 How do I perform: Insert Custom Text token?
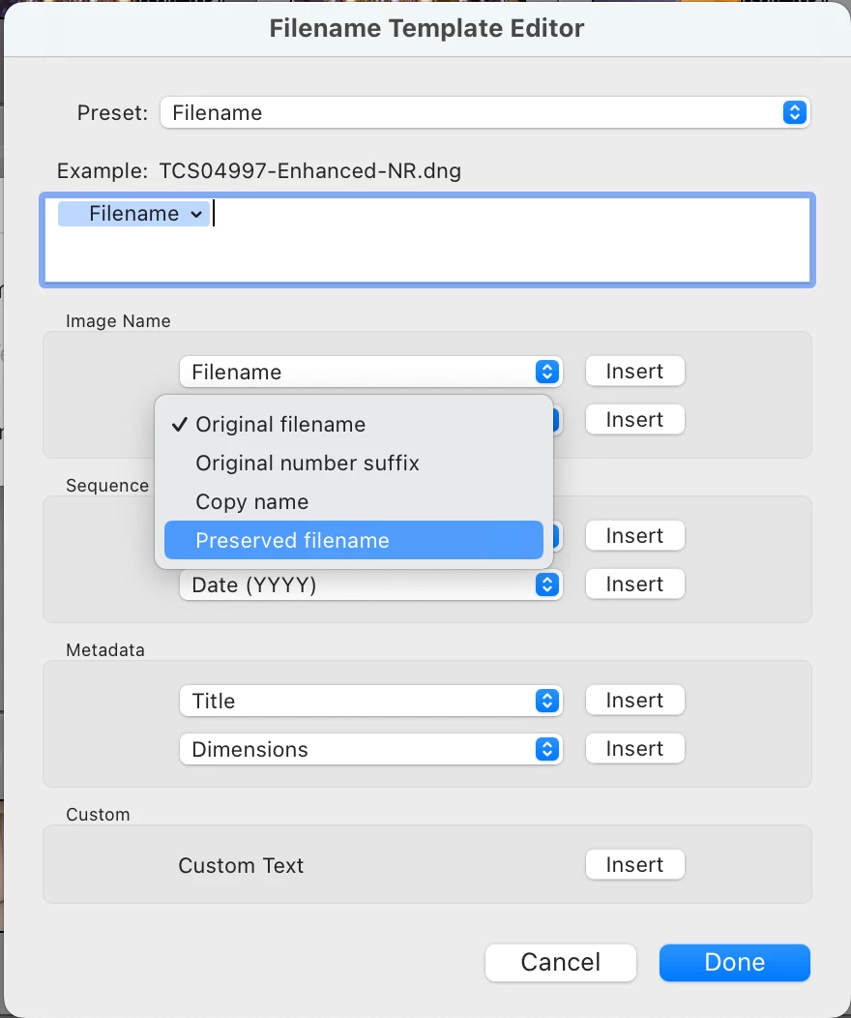coord(634,865)
